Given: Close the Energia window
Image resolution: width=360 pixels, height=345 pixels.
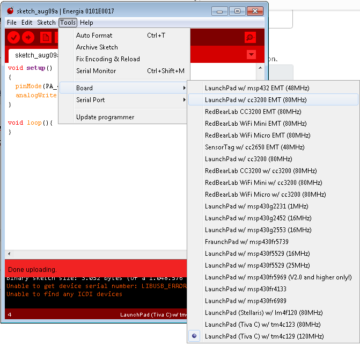Looking at the screenshot, I should tap(255, 11).
